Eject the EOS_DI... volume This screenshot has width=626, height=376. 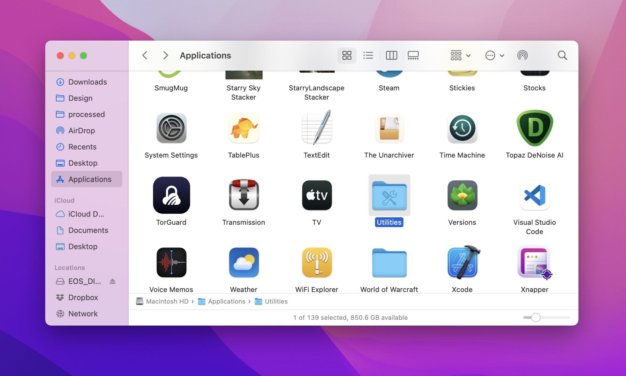point(112,281)
